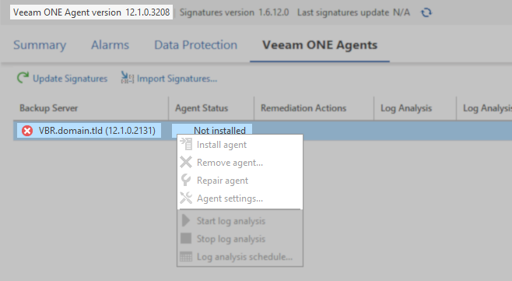Open the Summary tab
Screen dimensions: 512x281
click(40, 45)
